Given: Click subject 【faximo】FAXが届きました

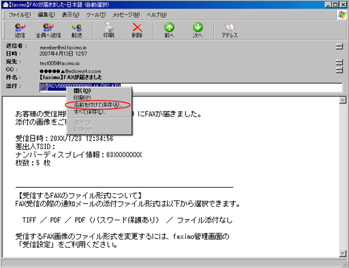Looking at the screenshot, I should pyautogui.click(x=71, y=78).
